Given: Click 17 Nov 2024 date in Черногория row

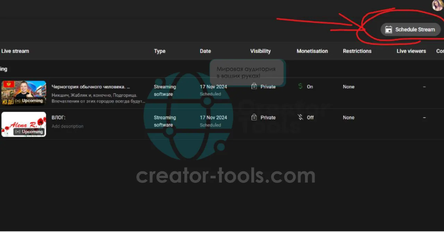Looking at the screenshot, I should pos(213,87).
